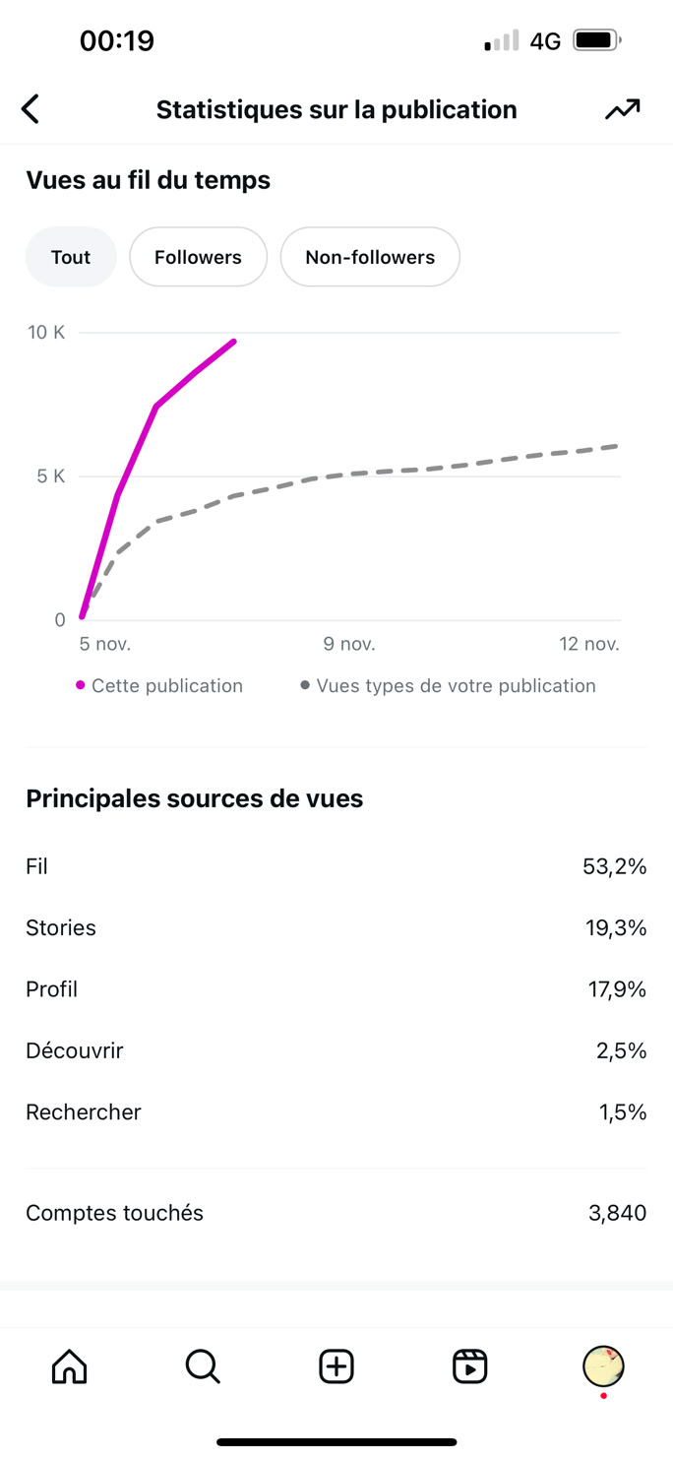Viewport: 673px width, 1459px height.
Task: Switch to the Followers filter
Action: (x=198, y=257)
